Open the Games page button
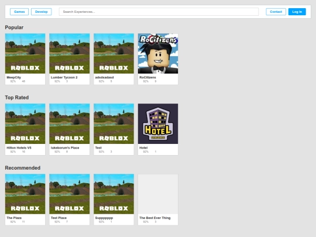316x237 pixels. [19, 12]
